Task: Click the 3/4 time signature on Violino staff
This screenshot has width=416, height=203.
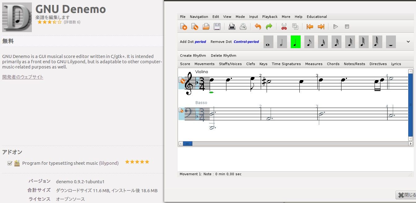Action: pos(202,84)
